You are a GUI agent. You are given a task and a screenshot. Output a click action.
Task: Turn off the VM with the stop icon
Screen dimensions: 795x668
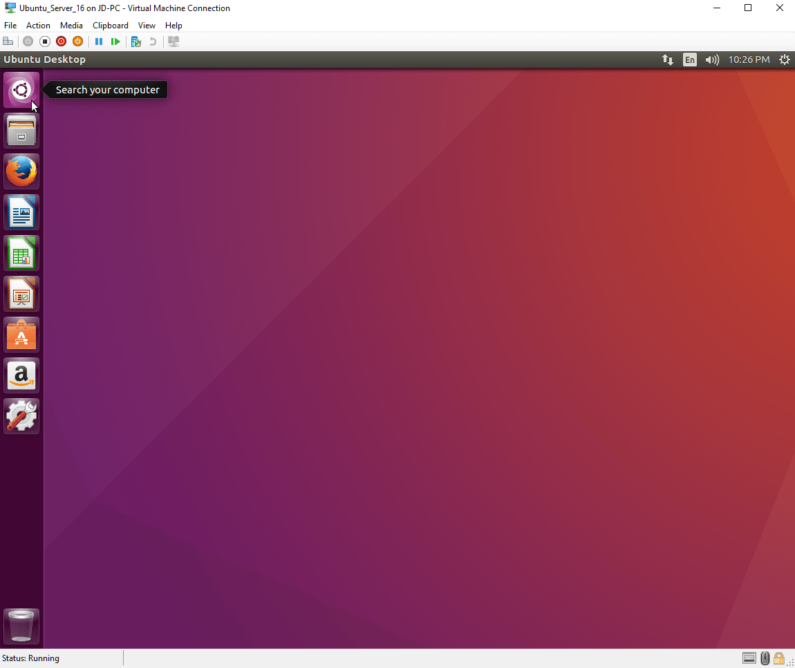click(x=45, y=41)
